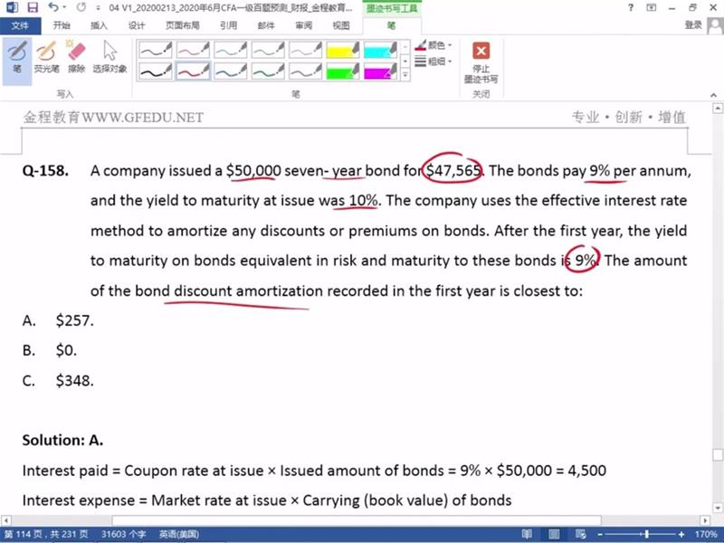
Task: Click Stop Inking (停止墨迹书写) button
Action: (481, 61)
